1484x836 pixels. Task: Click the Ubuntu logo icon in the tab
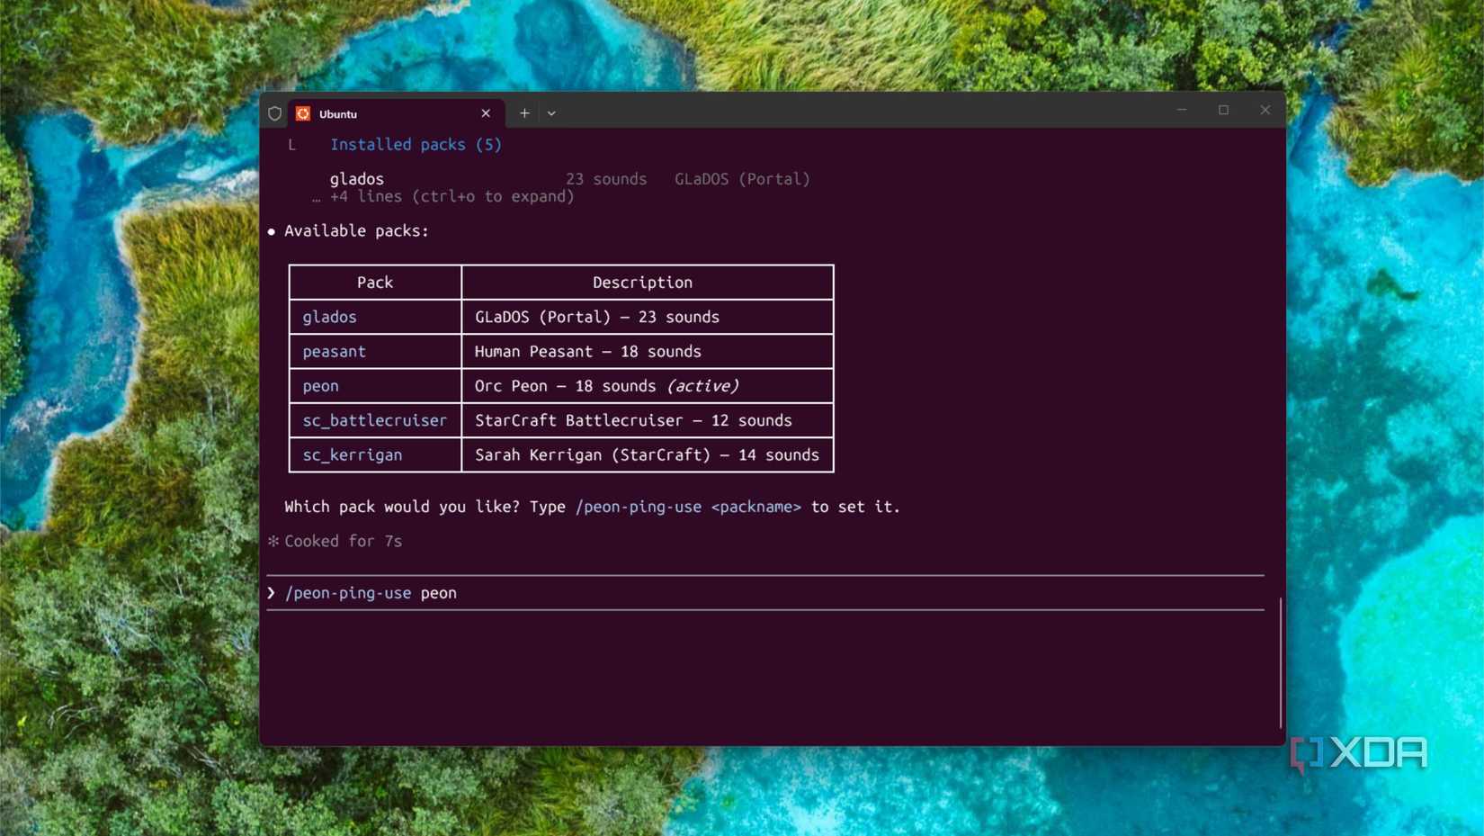tap(303, 113)
